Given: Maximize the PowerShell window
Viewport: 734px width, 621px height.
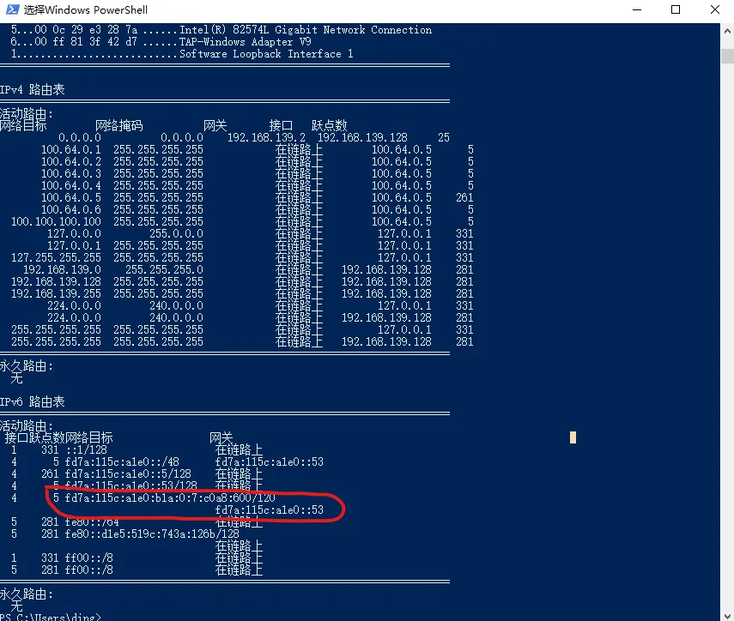Looking at the screenshot, I should (676, 10).
